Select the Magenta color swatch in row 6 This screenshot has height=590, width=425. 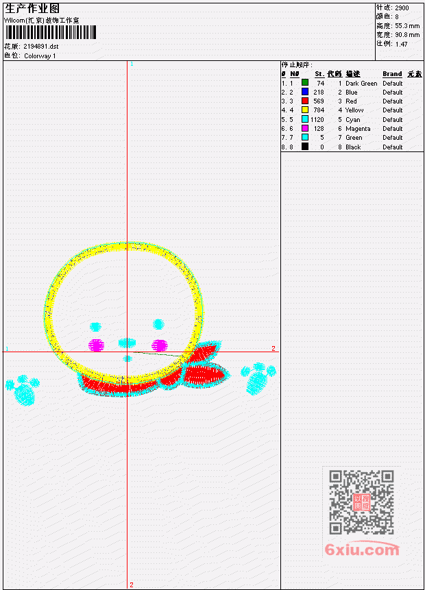305,128
